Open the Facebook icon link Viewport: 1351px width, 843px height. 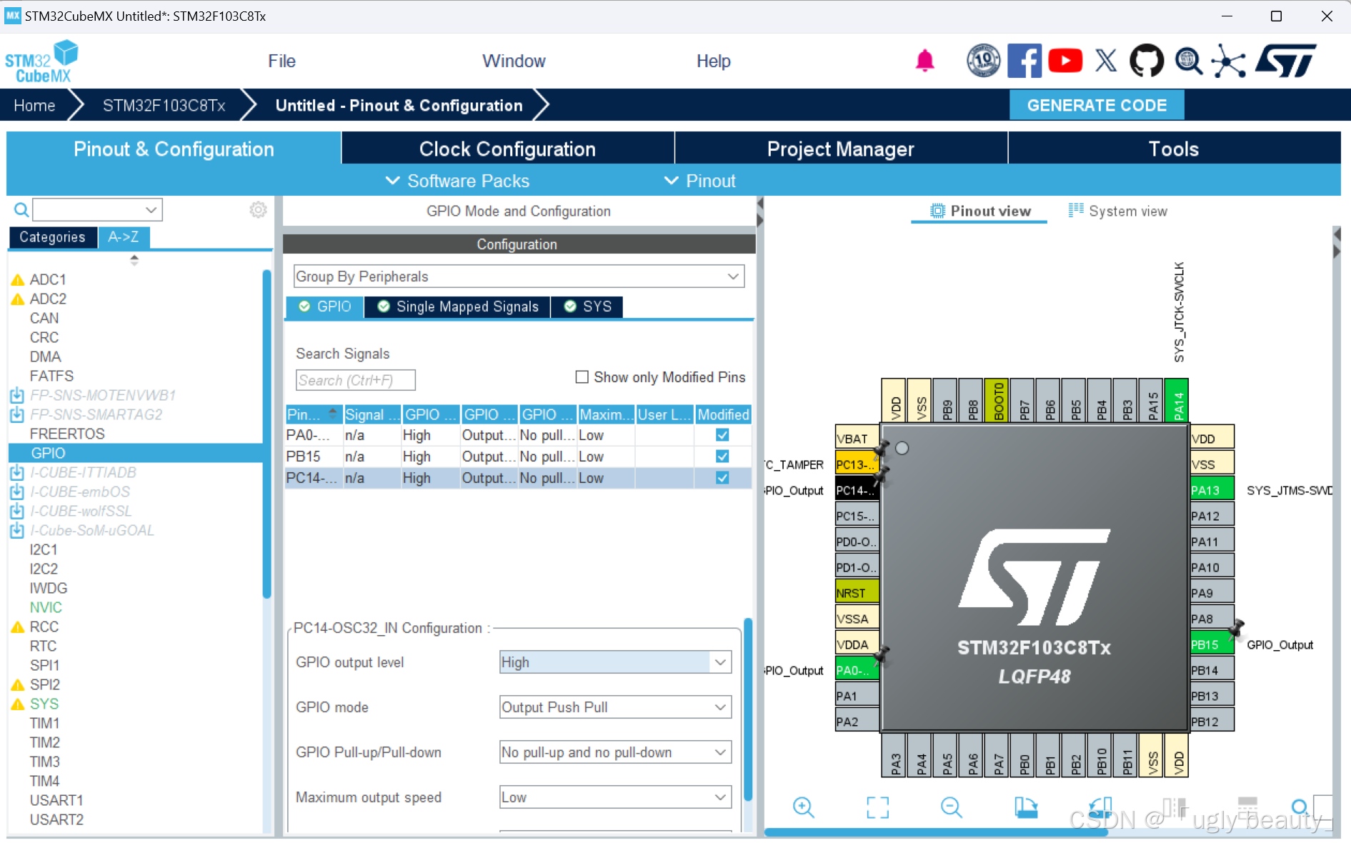click(1024, 61)
